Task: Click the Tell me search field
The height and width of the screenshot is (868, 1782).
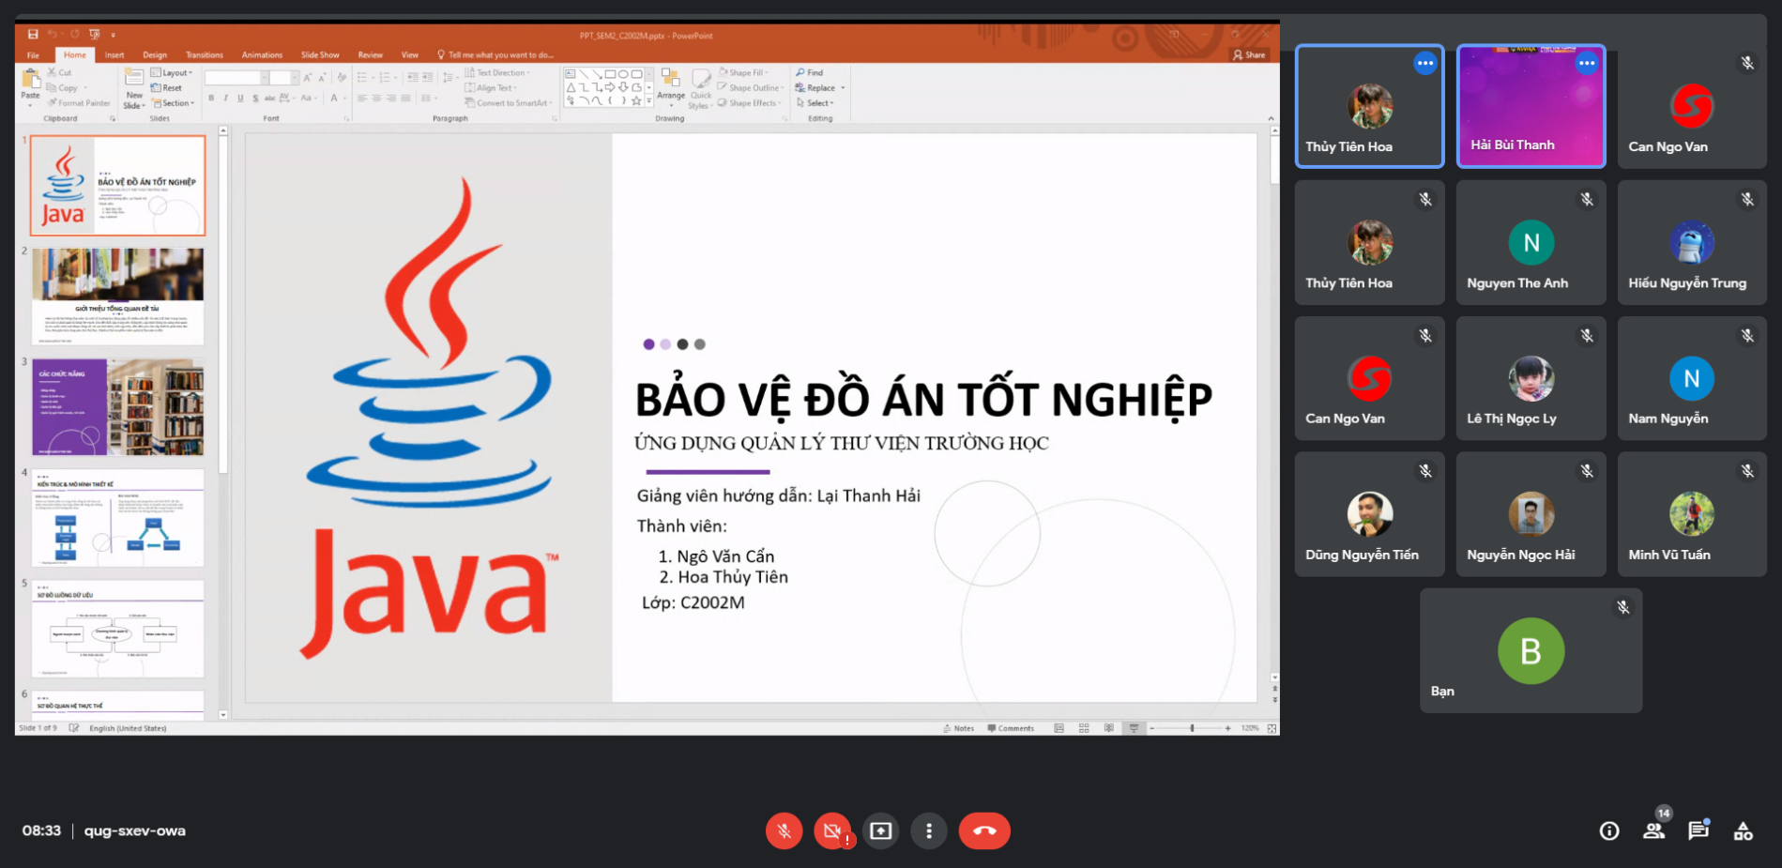Action: (x=495, y=55)
